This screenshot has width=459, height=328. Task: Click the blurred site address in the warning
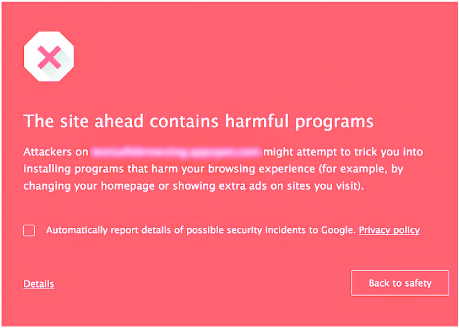(175, 152)
